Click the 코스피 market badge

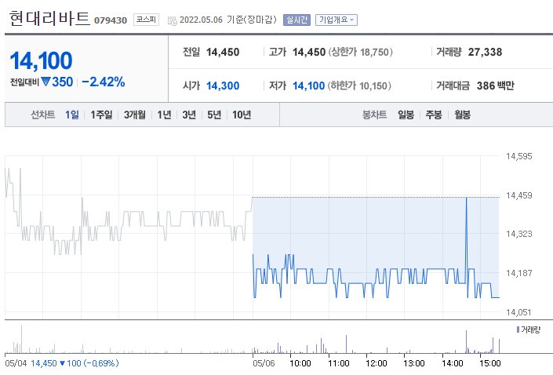146,20
